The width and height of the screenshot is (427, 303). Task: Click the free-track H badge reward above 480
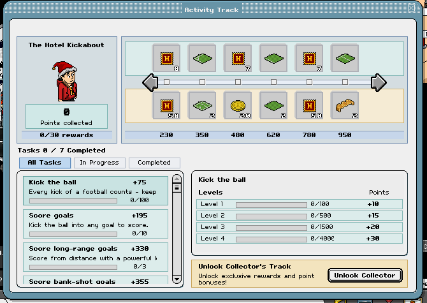coord(238,58)
